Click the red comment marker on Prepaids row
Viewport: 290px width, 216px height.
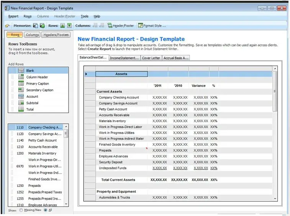tap(146, 148)
